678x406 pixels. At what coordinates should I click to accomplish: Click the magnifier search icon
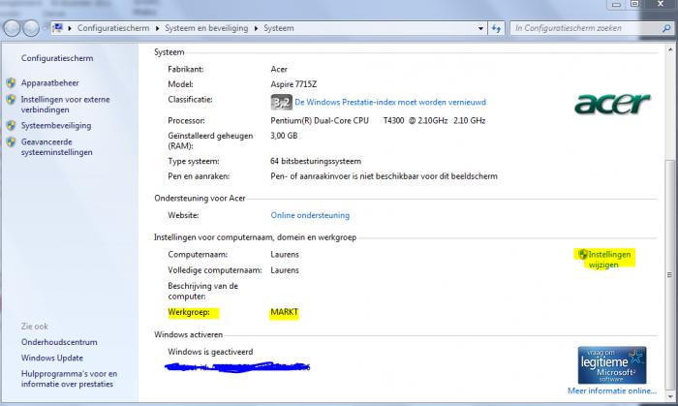coord(666,28)
